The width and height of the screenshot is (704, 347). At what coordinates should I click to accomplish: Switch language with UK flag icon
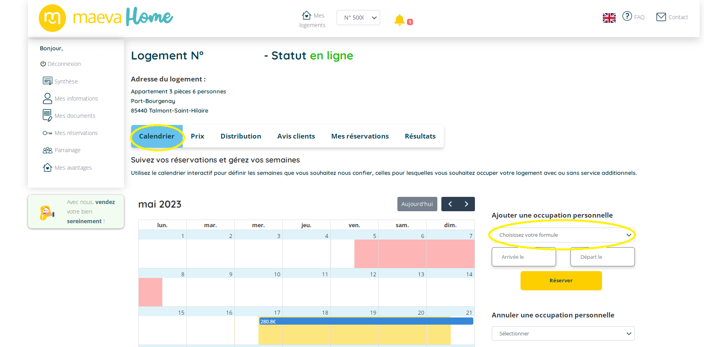(609, 18)
